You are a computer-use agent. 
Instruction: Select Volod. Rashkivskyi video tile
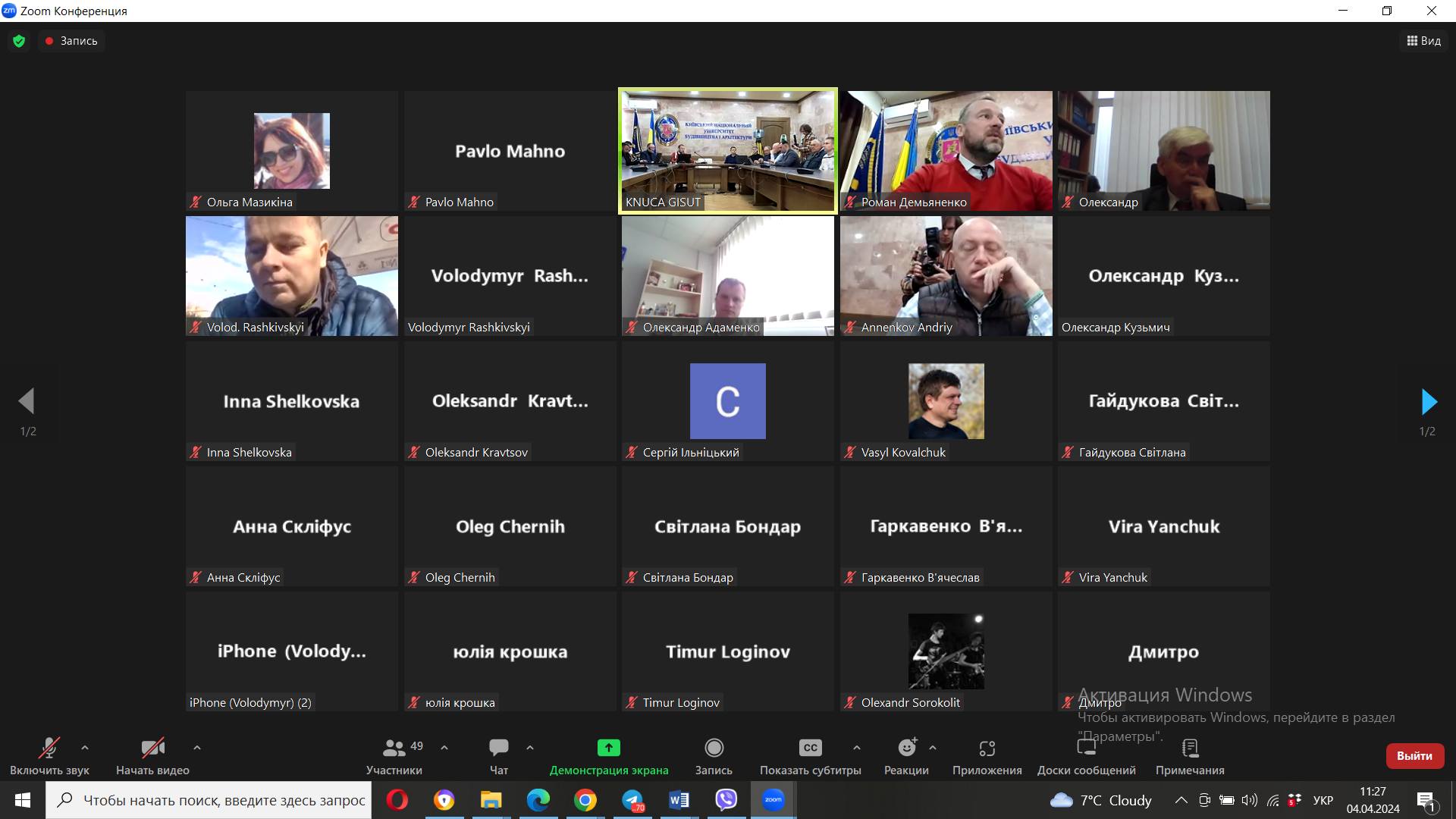click(x=292, y=276)
